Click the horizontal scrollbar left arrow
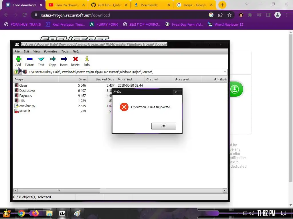 (x=15, y=190)
